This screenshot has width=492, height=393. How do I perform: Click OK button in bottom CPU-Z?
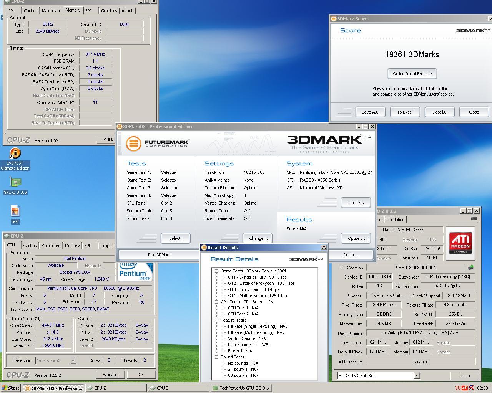coord(141,375)
